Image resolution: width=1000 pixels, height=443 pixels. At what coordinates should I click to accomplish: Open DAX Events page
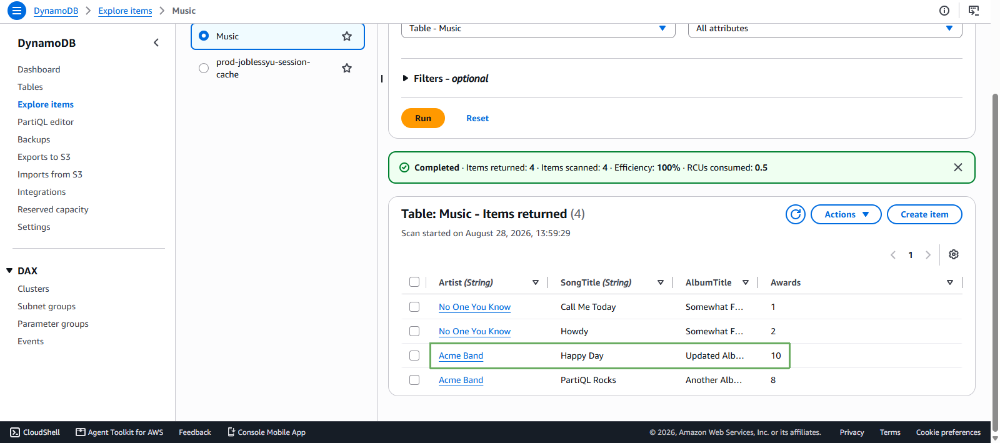tap(31, 341)
